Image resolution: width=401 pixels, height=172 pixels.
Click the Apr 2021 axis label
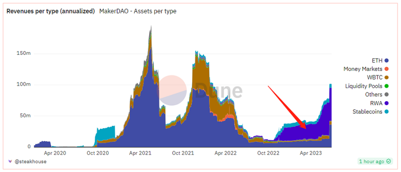(140, 153)
